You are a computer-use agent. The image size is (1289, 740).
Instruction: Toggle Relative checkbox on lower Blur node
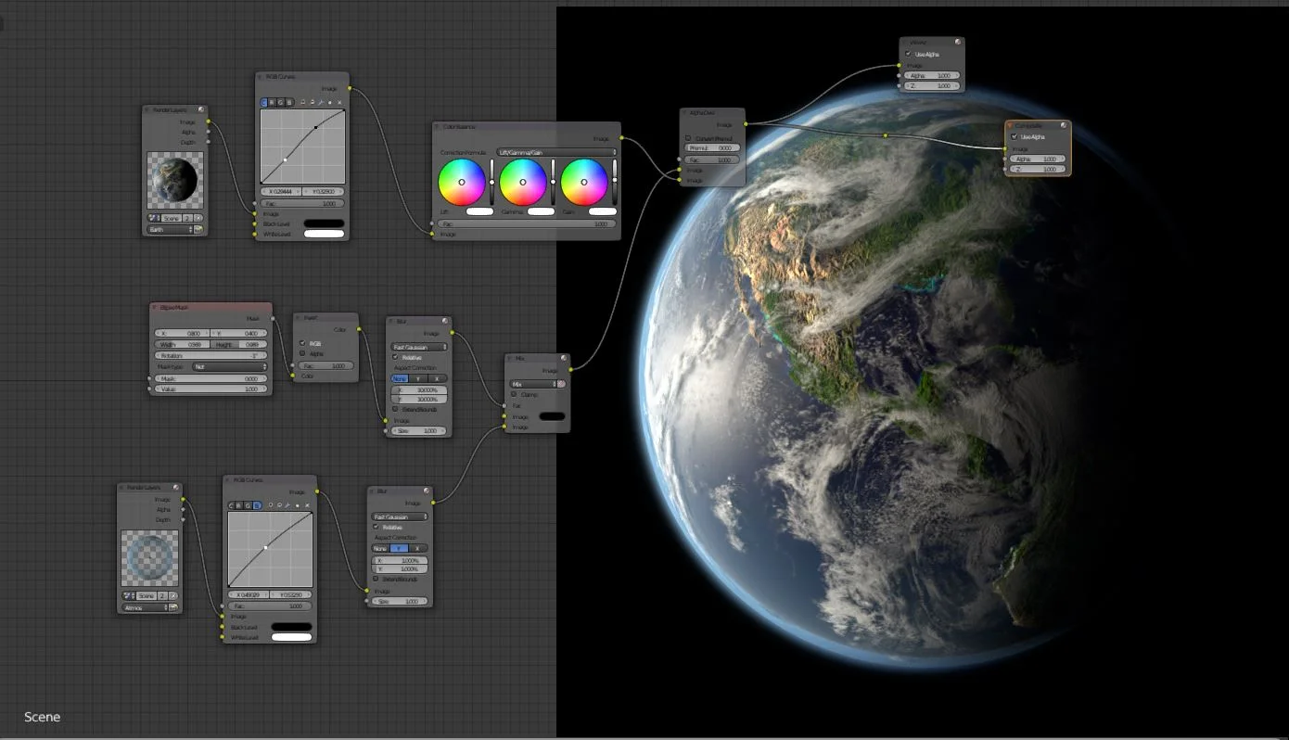click(x=376, y=527)
